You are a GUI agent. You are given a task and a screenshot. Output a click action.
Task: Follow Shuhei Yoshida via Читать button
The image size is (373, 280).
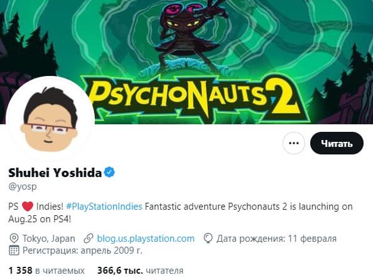[337, 143]
